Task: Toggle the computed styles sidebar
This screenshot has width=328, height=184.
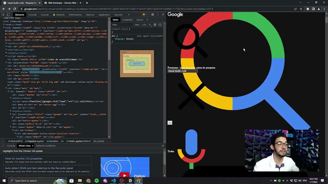Action: point(160,25)
